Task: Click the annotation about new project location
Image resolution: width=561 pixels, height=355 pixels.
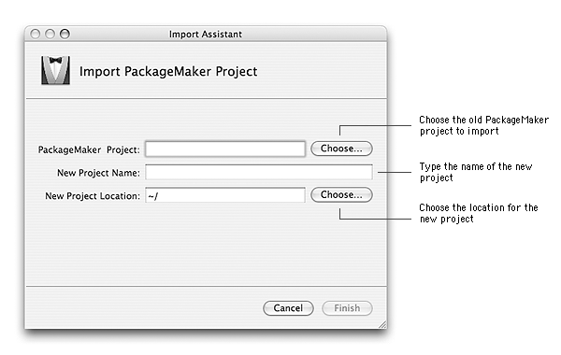Action: click(x=479, y=213)
